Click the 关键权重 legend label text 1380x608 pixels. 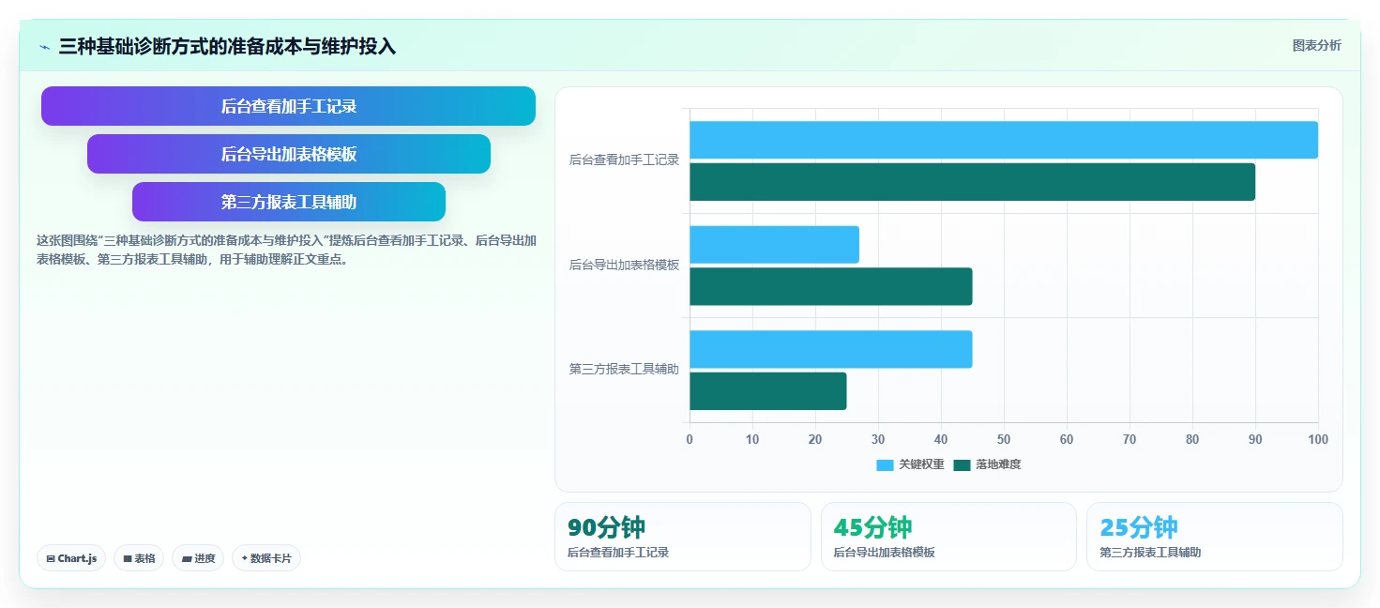(x=921, y=464)
